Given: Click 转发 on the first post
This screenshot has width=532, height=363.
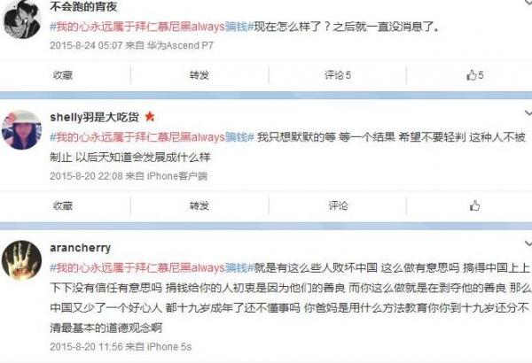Looking at the screenshot, I should tap(199, 75).
